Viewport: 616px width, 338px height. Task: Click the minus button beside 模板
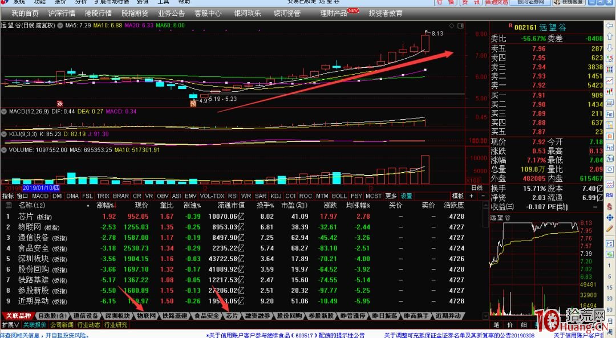(x=483, y=196)
